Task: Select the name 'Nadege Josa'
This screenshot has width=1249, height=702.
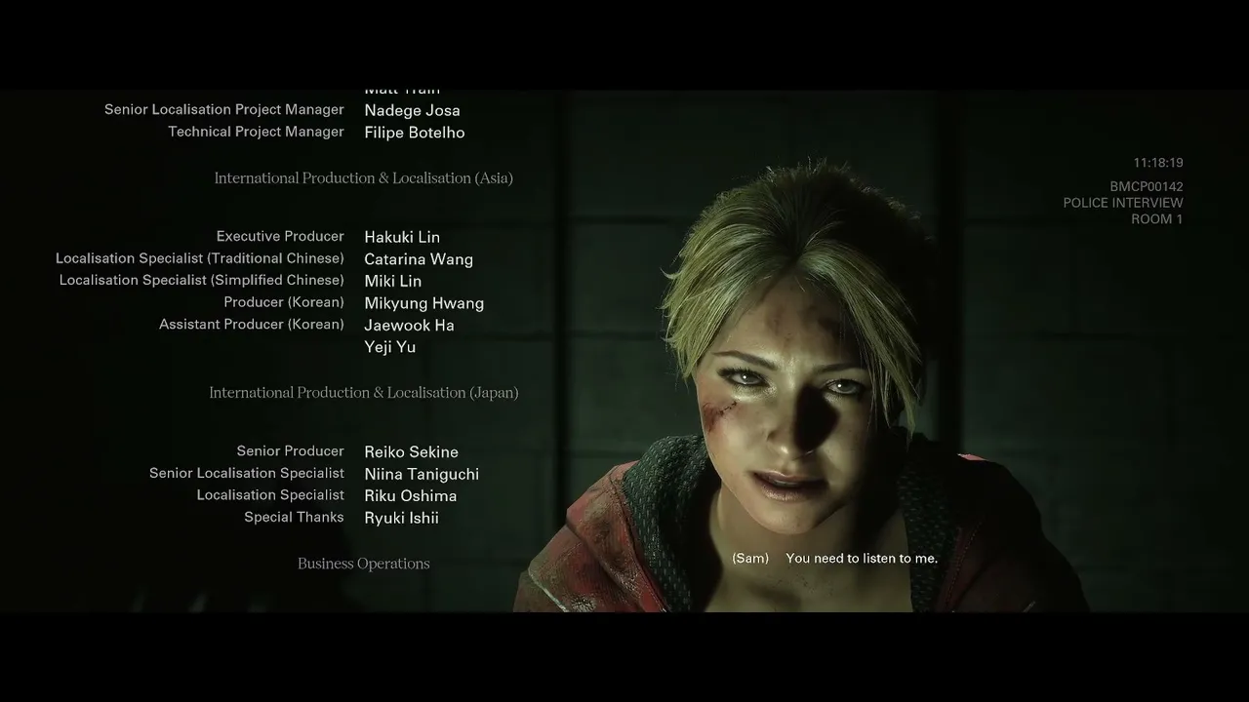Action: [x=412, y=110]
